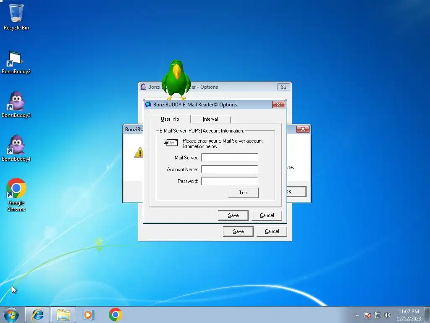
Task: Open Action Center flag icon
Action: click(367, 315)
